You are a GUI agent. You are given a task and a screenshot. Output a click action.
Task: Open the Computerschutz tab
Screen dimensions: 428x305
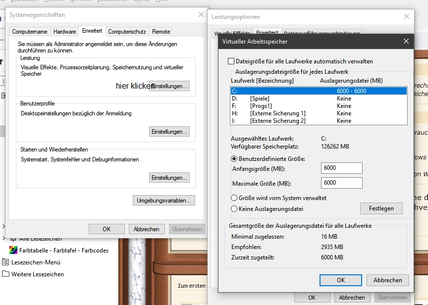click(x=127, y=32)
